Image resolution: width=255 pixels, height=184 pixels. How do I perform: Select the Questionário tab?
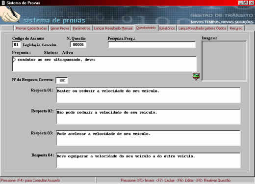click(x=146, y=28)
